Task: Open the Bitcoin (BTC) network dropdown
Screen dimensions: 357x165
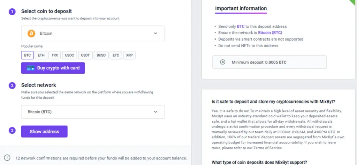Action: (93, 112)
